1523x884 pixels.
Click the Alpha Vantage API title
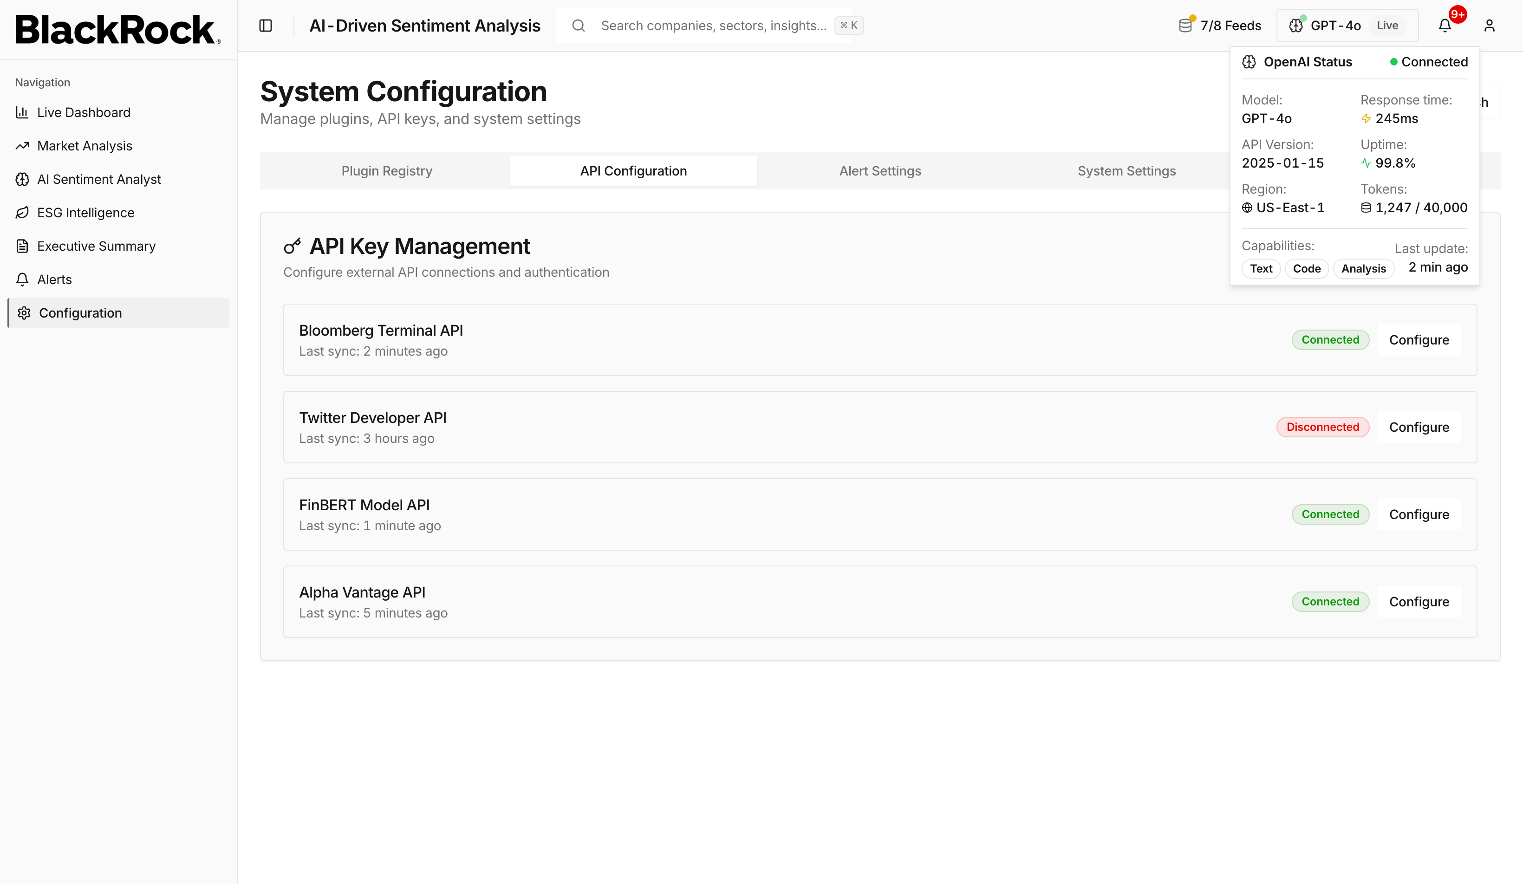coord(362,592)
